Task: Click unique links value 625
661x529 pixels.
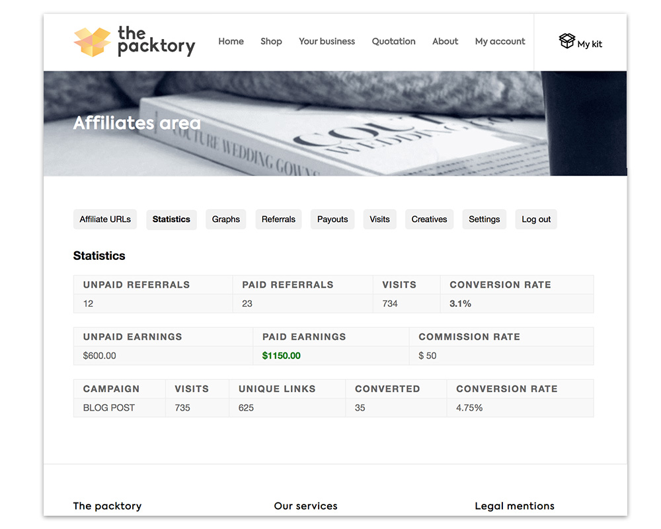Action: point(246,408)
